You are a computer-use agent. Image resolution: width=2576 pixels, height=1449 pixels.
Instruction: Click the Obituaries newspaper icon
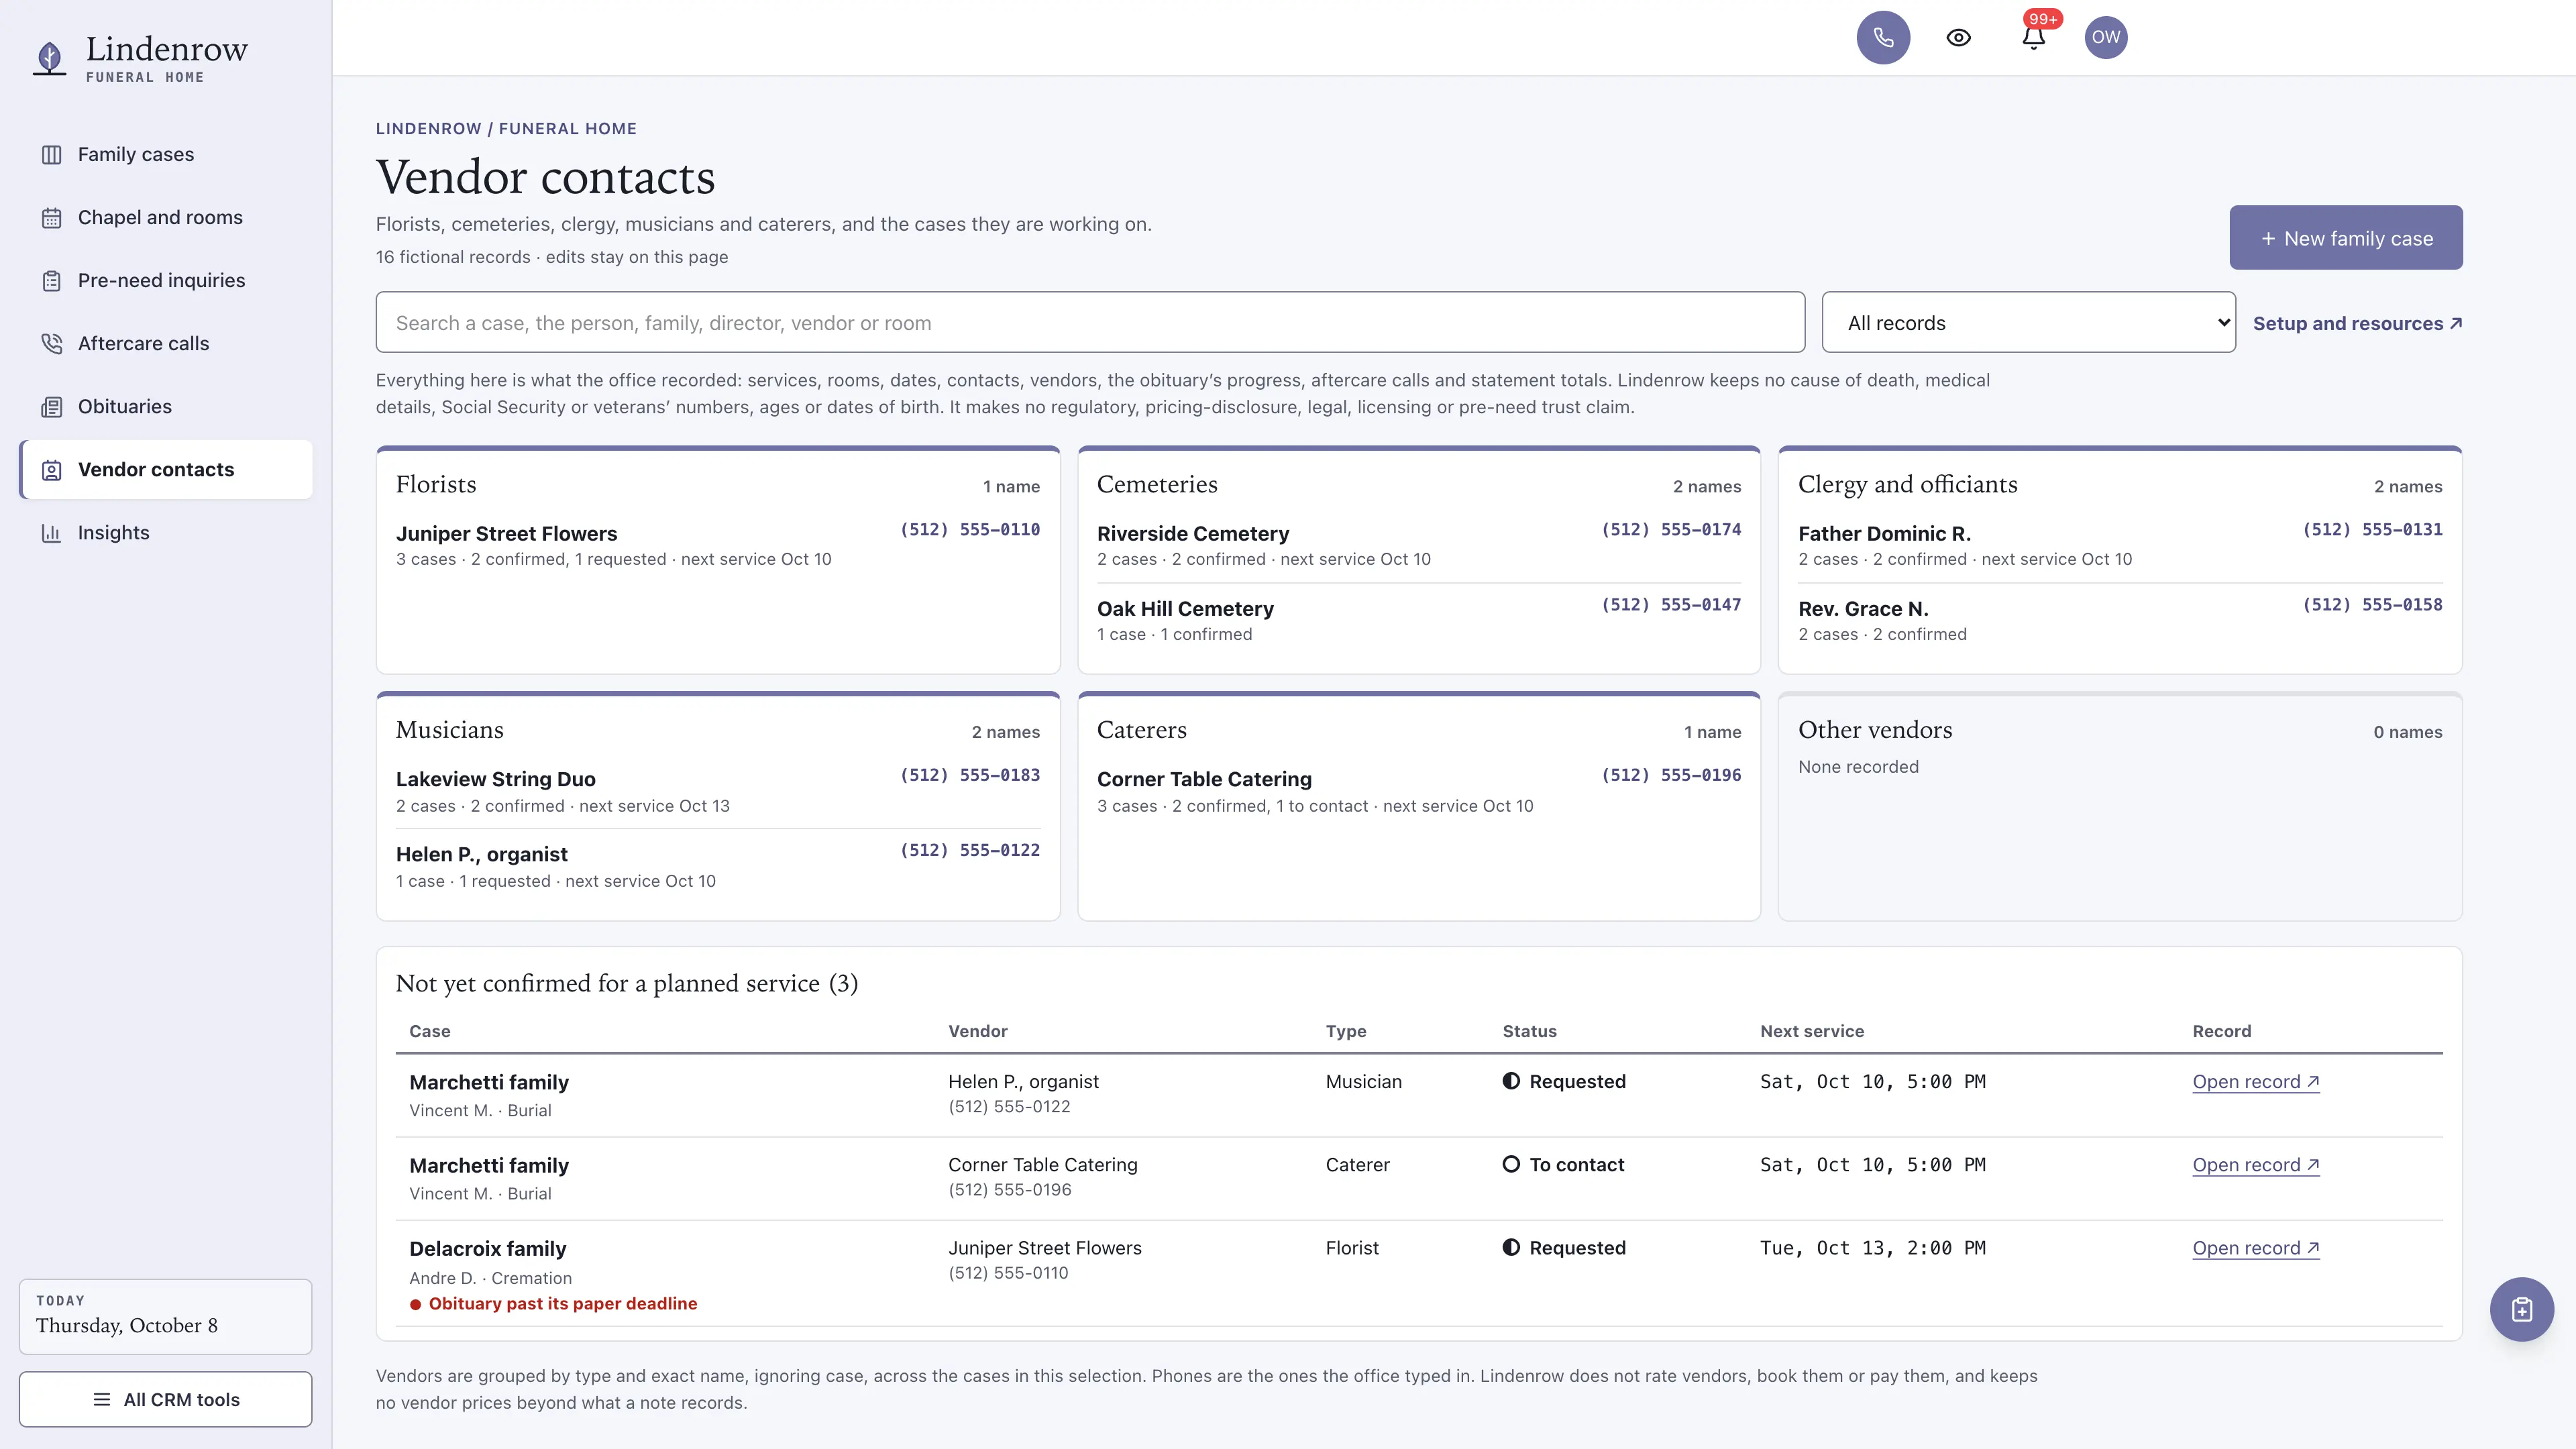coord(52,407)
